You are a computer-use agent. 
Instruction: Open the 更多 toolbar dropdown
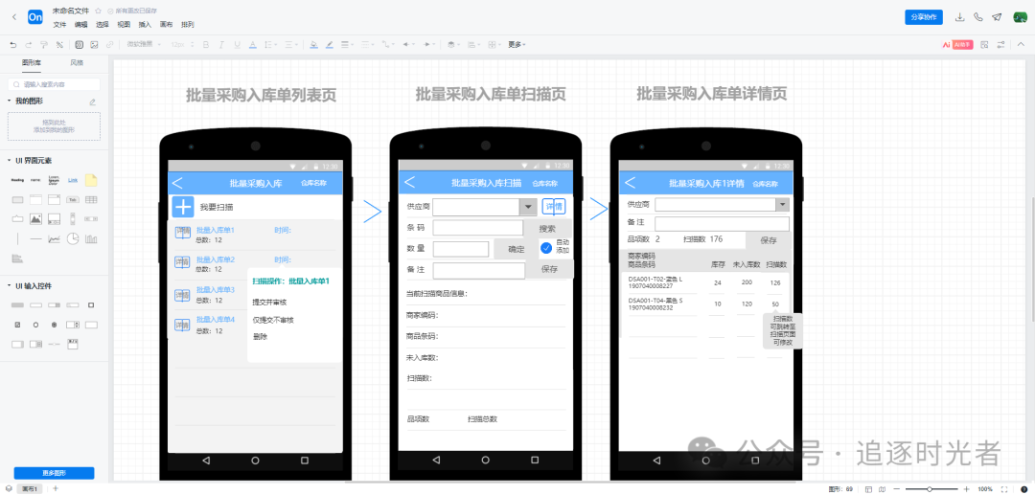(517, 45)
